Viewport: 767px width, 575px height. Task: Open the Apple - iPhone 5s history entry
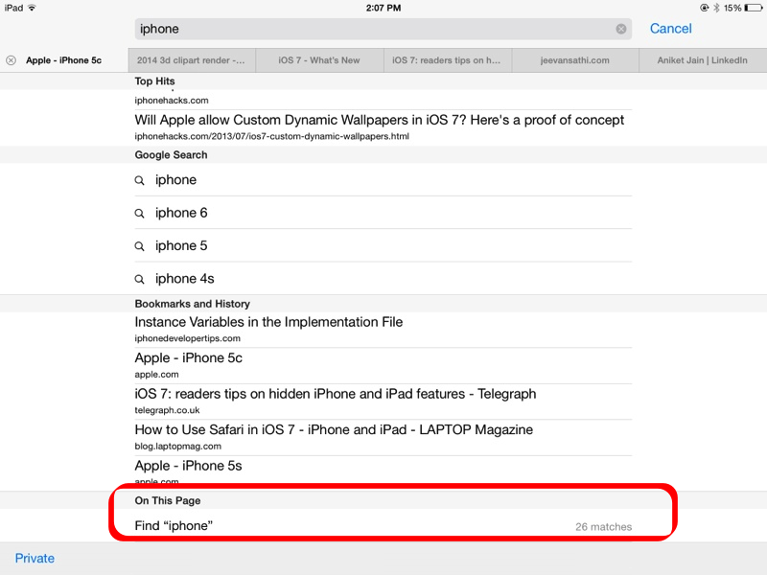click(x=383, y=472)
